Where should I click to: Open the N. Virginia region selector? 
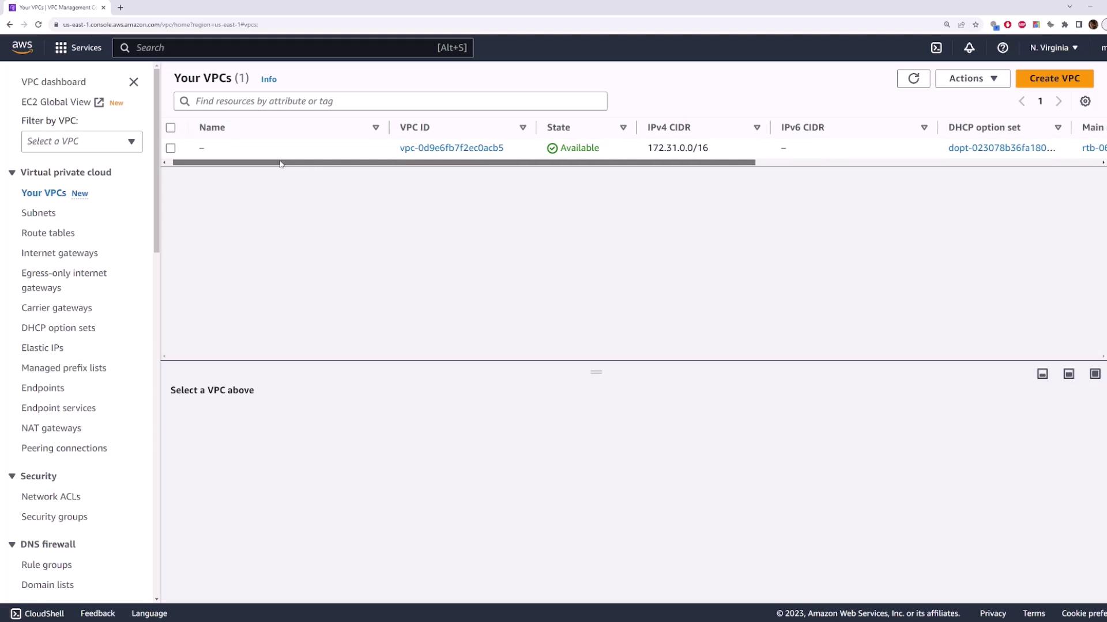[1053, 48]
